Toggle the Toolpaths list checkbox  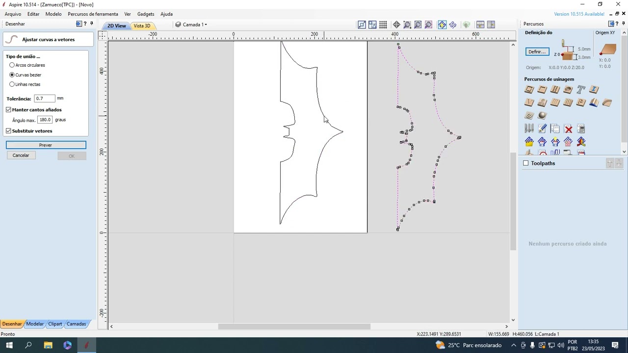click(526, 163)
